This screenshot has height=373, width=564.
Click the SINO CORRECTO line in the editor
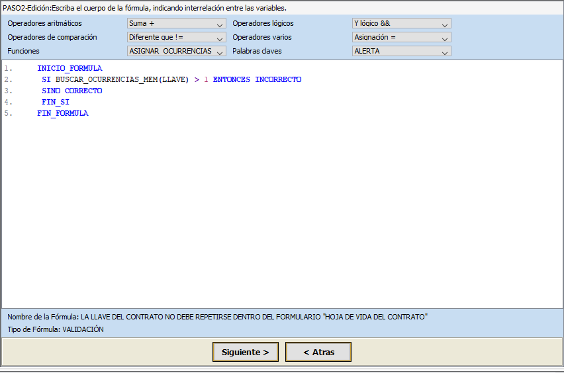pyautogui.click(x=71, y=91)
